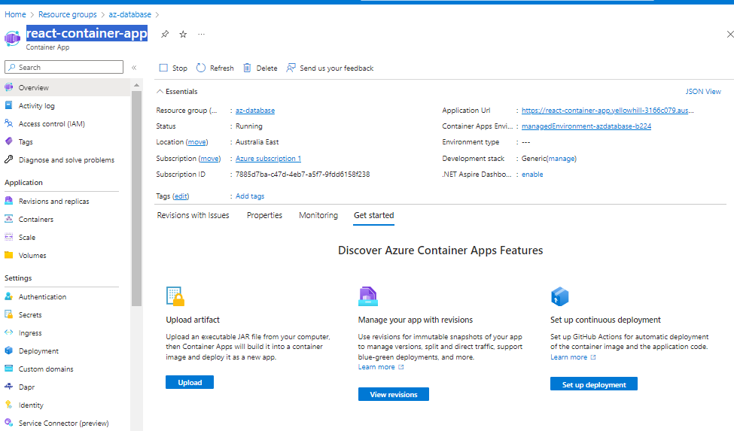
Task: Switch to the Monitoring tab
Action: click(318, 215)
